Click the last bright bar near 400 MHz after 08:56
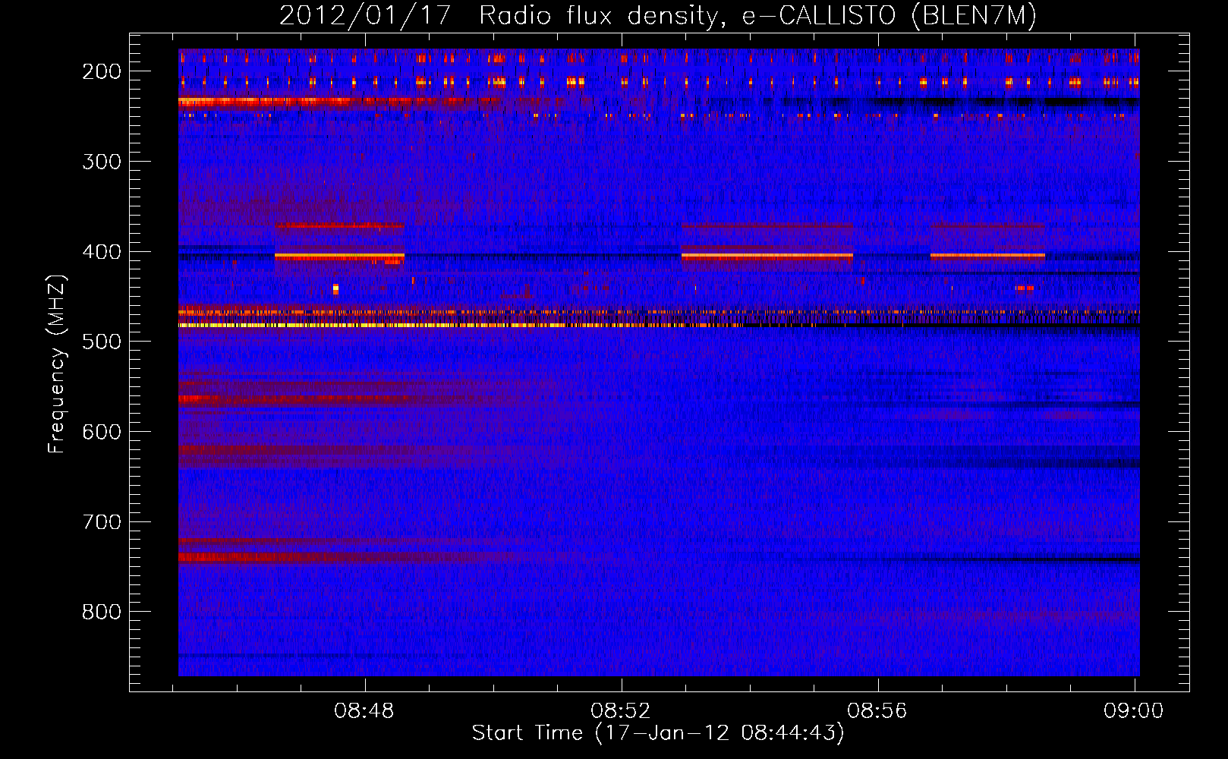 coord(987,256)
